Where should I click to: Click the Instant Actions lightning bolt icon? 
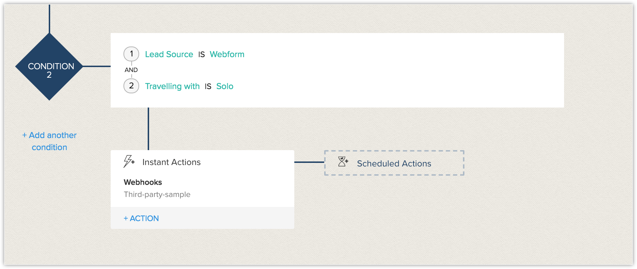[x=129, y=161]
